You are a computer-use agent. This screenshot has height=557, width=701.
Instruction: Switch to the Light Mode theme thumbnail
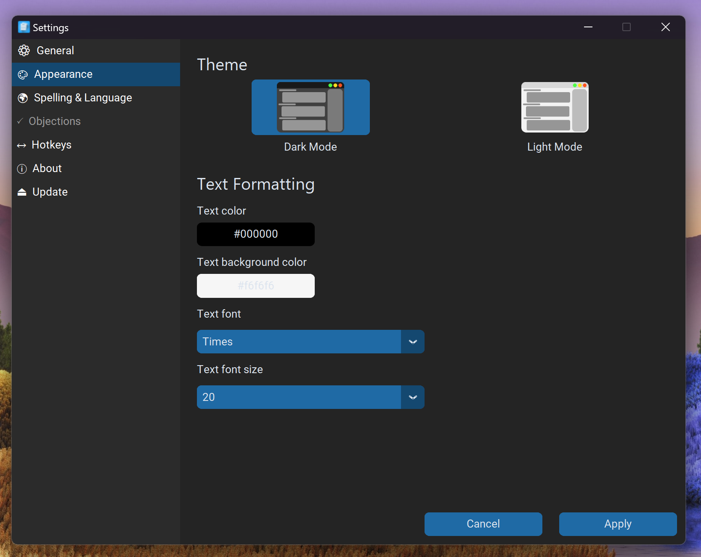555,107
